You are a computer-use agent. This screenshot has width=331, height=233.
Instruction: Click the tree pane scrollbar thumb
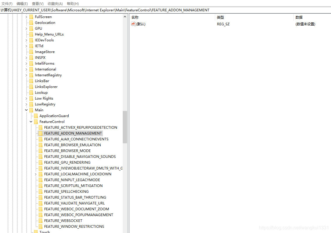[125, 127]
